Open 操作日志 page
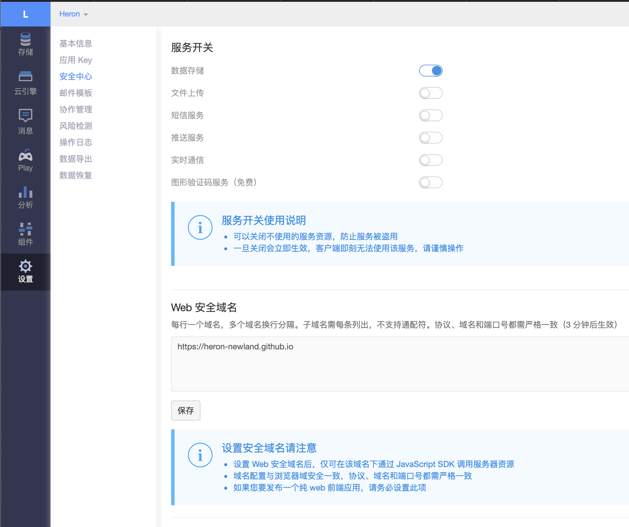The image size is (629, 527). pyautogui.click(x=76, y=142)
